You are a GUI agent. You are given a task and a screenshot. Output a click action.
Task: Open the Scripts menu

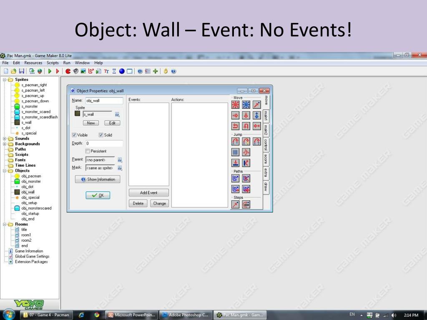(53, 63)
